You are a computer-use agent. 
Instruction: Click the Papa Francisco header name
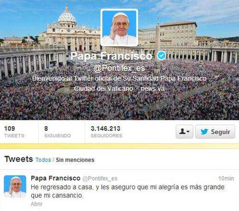pyautogui.click(x=111, y=56)
